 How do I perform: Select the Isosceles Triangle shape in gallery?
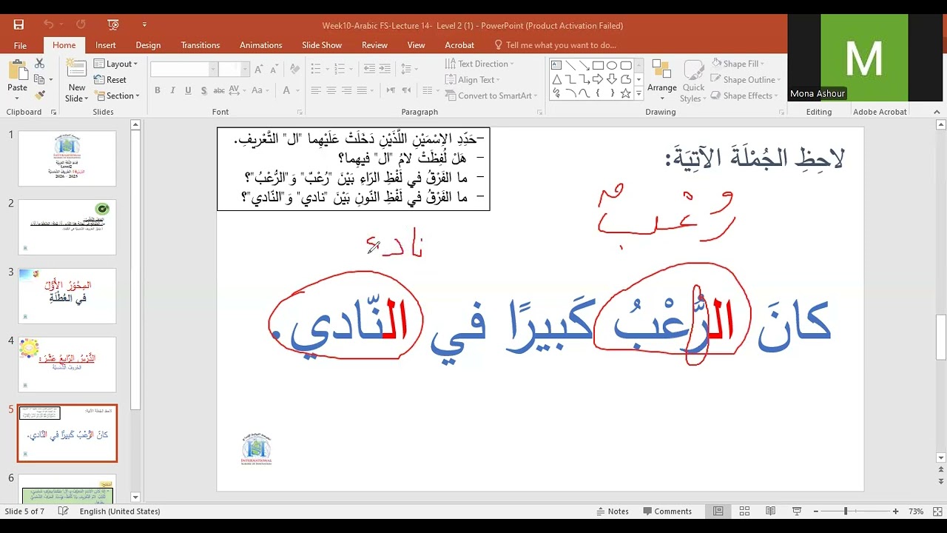pyautogui.click(x=556, y=79)
